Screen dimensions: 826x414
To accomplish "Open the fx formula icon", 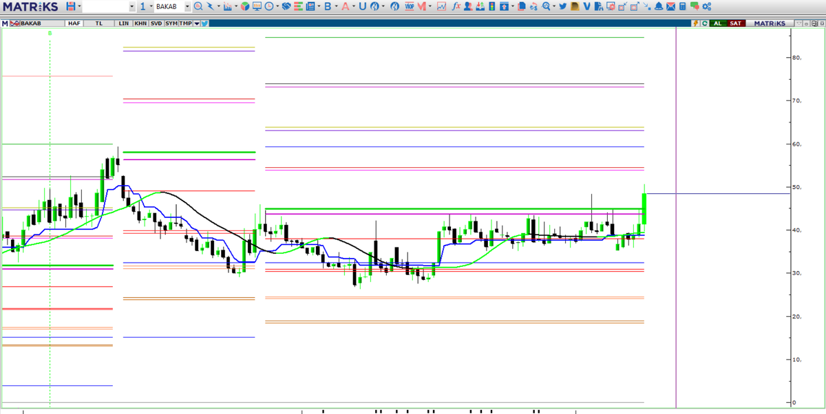I will tap(456, 6).
